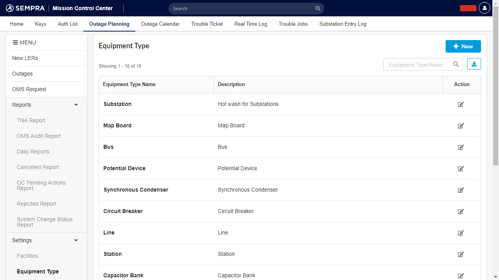This screenshot has height=280, width=499.
Task: Click the + New button
Action: tap(463, 46)
